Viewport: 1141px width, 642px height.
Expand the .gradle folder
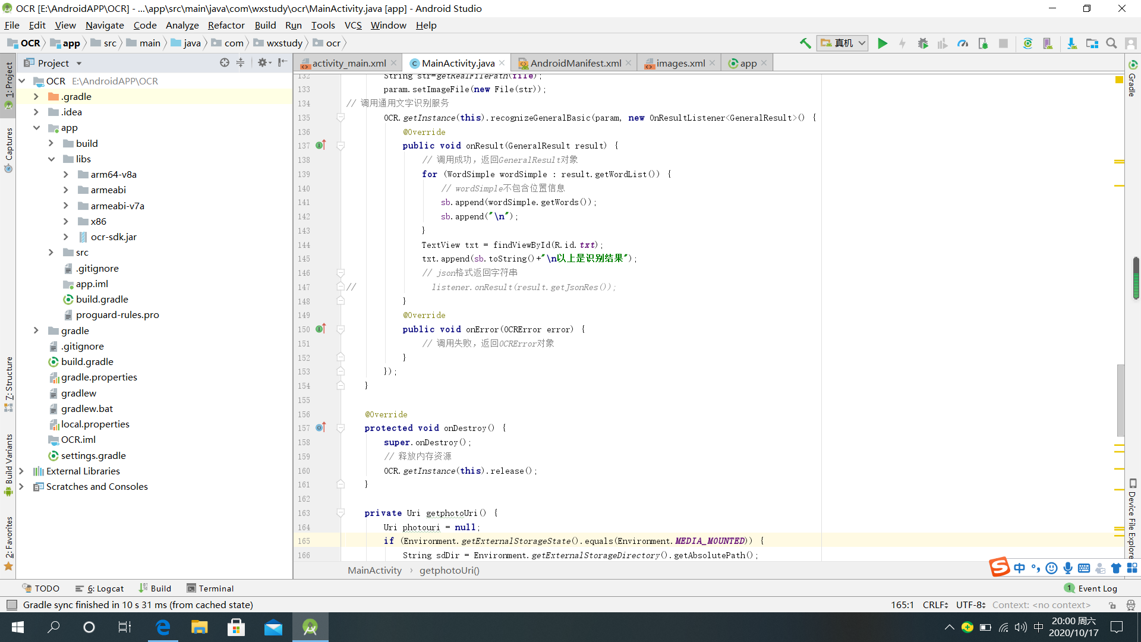36,97
